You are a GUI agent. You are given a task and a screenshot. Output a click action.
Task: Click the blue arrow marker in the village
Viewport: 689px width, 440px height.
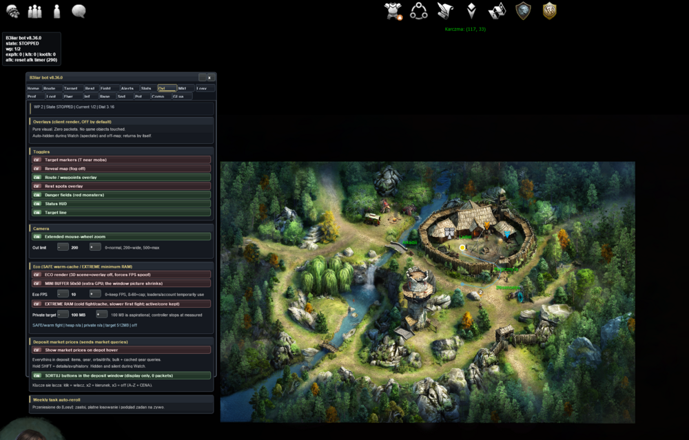pyautogui.click(x=508, y=235)
